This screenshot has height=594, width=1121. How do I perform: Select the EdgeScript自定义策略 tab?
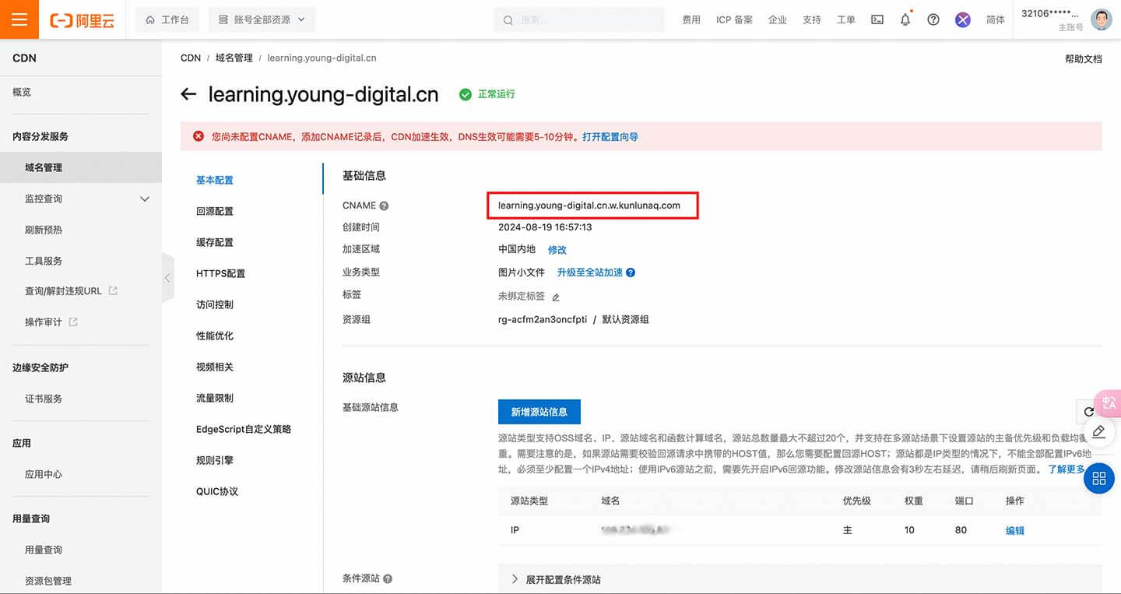coord(244,429)
